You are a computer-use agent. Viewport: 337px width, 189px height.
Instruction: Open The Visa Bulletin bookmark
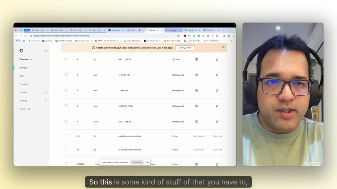[x=211, y=41]
